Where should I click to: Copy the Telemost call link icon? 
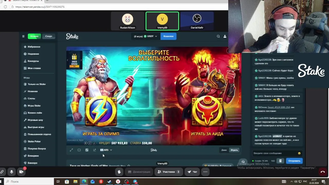tap(2, 172)
